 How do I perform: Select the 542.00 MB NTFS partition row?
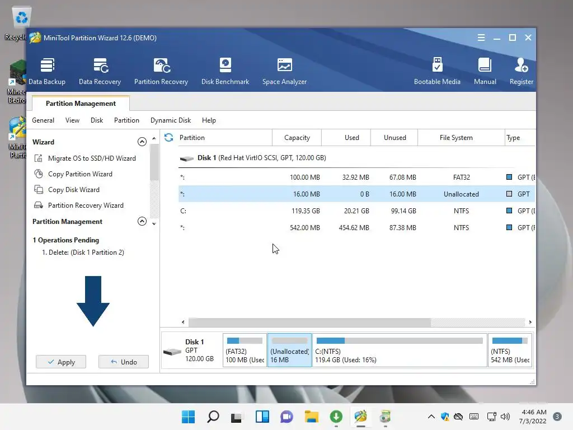356,228
